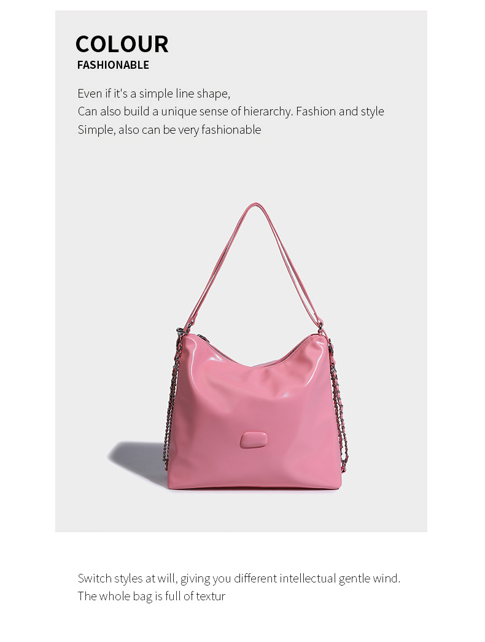Select the line 'Even if it's a simple line shape,'

pyautogui.click(x=154, y=94)
